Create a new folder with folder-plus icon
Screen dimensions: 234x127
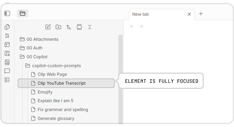coord(58,27)
